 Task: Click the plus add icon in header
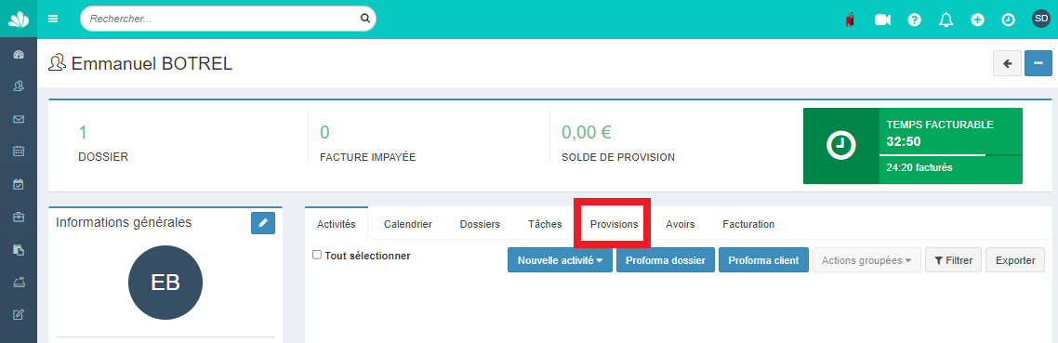(977, 20)
